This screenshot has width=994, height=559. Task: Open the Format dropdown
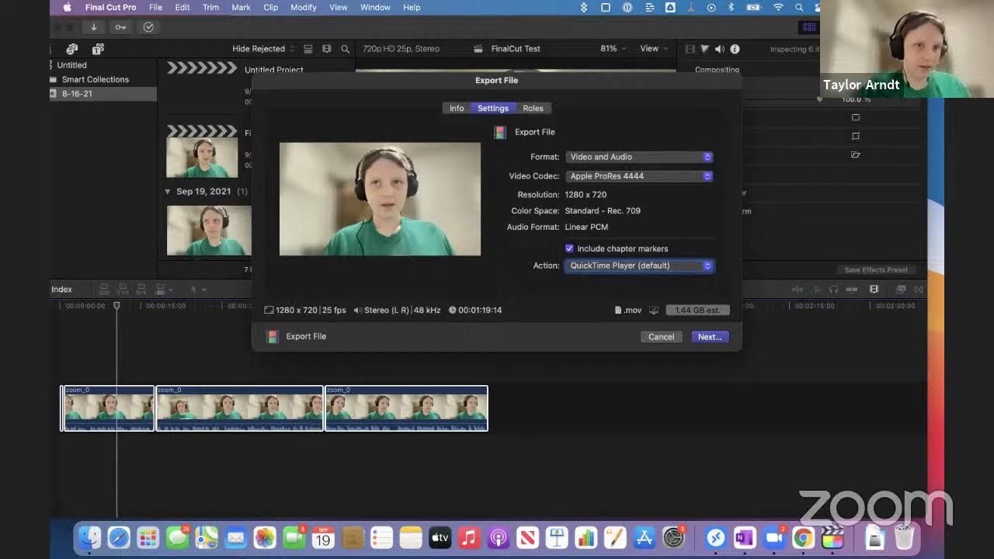tap(639, 157)
